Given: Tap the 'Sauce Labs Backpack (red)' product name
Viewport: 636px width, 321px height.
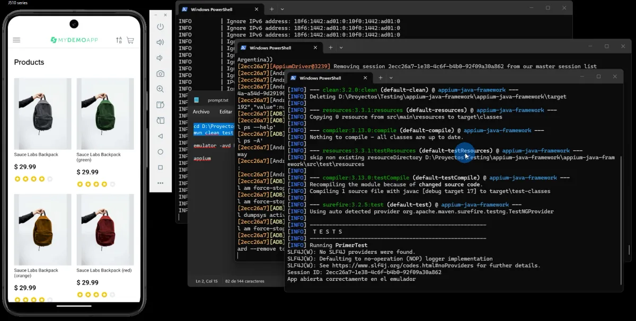Looking at the screenshot, I should click(x=104, y=270).
